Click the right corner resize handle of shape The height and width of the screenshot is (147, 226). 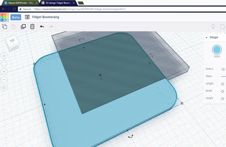(x=182, y=103)
